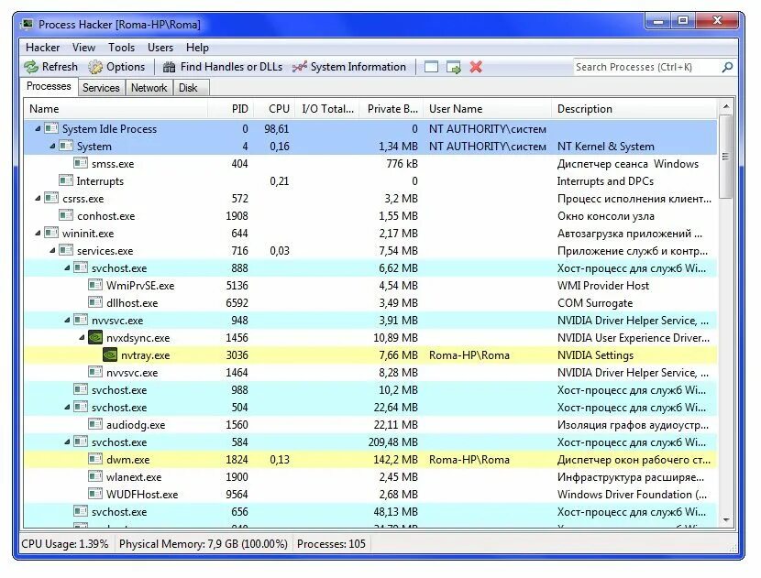Screen dimensions: 761x578
Task: Select the svchost.exe PID 988 row
Action: [370, 390]
